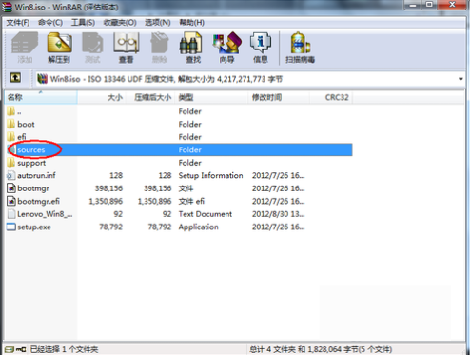471x355 pixels.
Task: Open the File (文件) menu
Action: (x=18, y=23)
